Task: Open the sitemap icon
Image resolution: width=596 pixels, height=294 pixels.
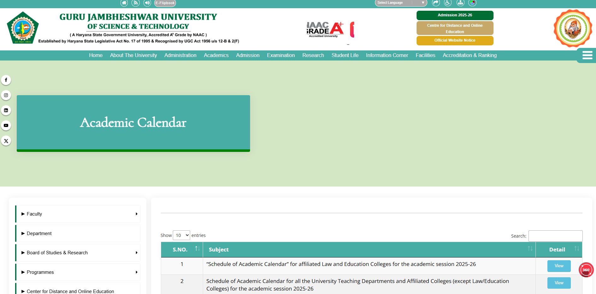Action: click(x=460, y=3)
